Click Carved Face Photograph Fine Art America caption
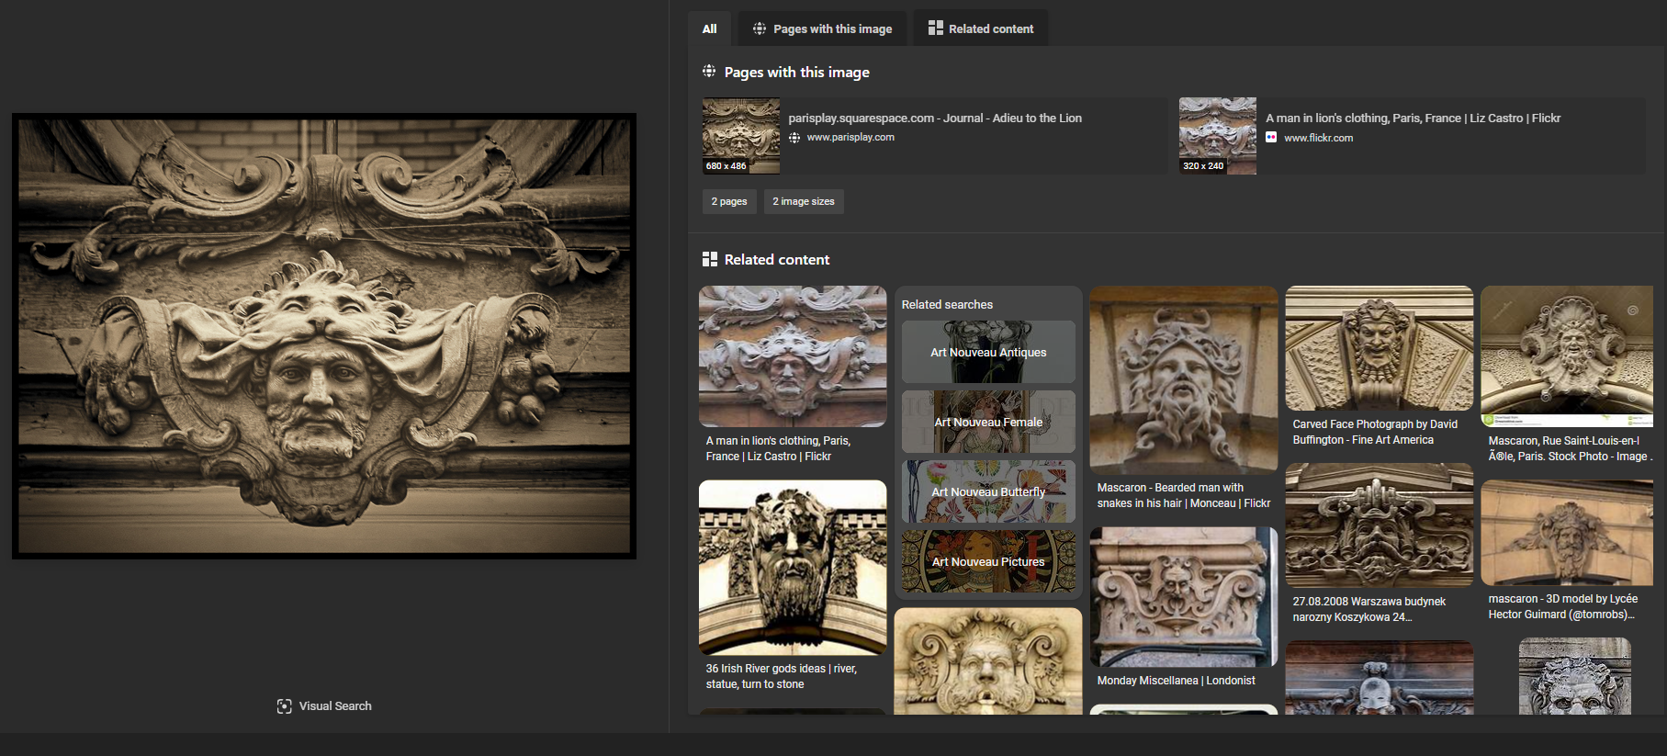 pos(1375,432)
